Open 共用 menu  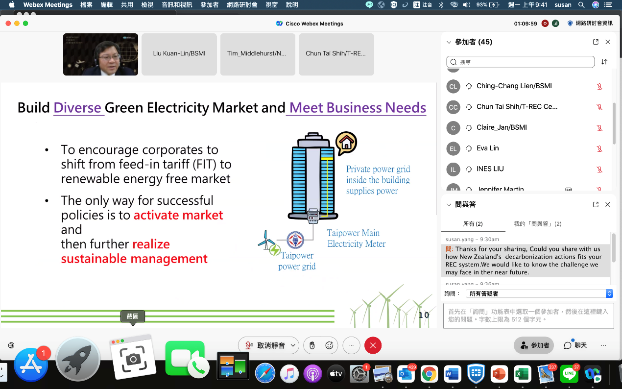click(x=127, y=5)
